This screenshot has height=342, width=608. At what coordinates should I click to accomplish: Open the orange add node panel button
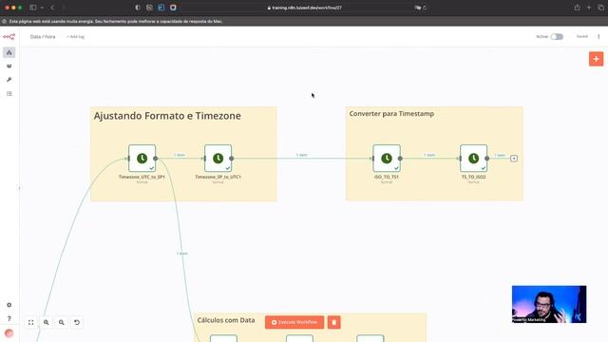click(596, 59)
